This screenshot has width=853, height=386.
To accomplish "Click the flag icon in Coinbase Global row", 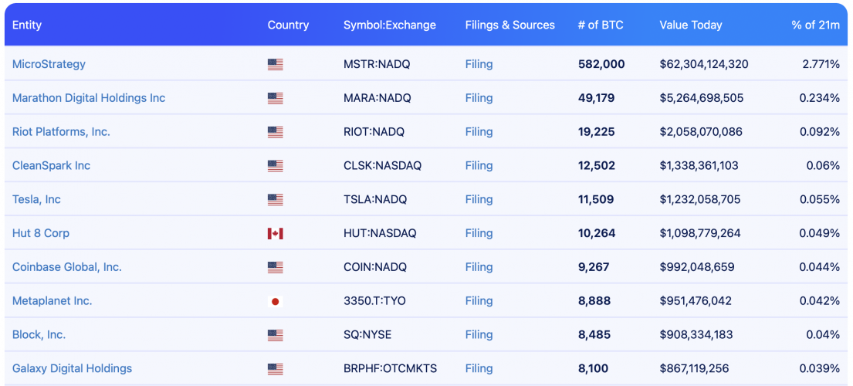I will 276,267.
